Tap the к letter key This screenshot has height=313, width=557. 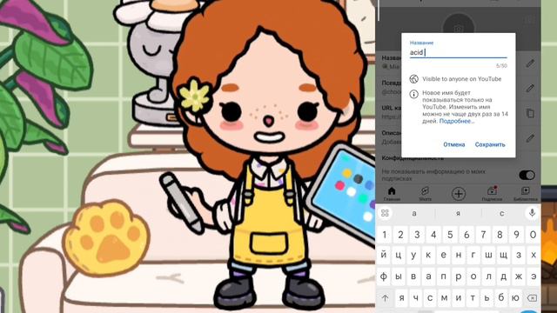pyautogui.click(x=428, y=255)
